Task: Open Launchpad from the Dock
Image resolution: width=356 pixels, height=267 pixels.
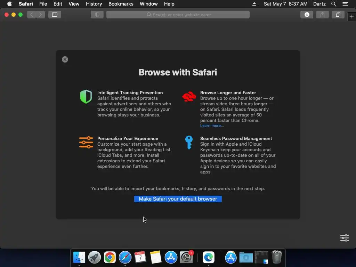Action: [95, 257]
